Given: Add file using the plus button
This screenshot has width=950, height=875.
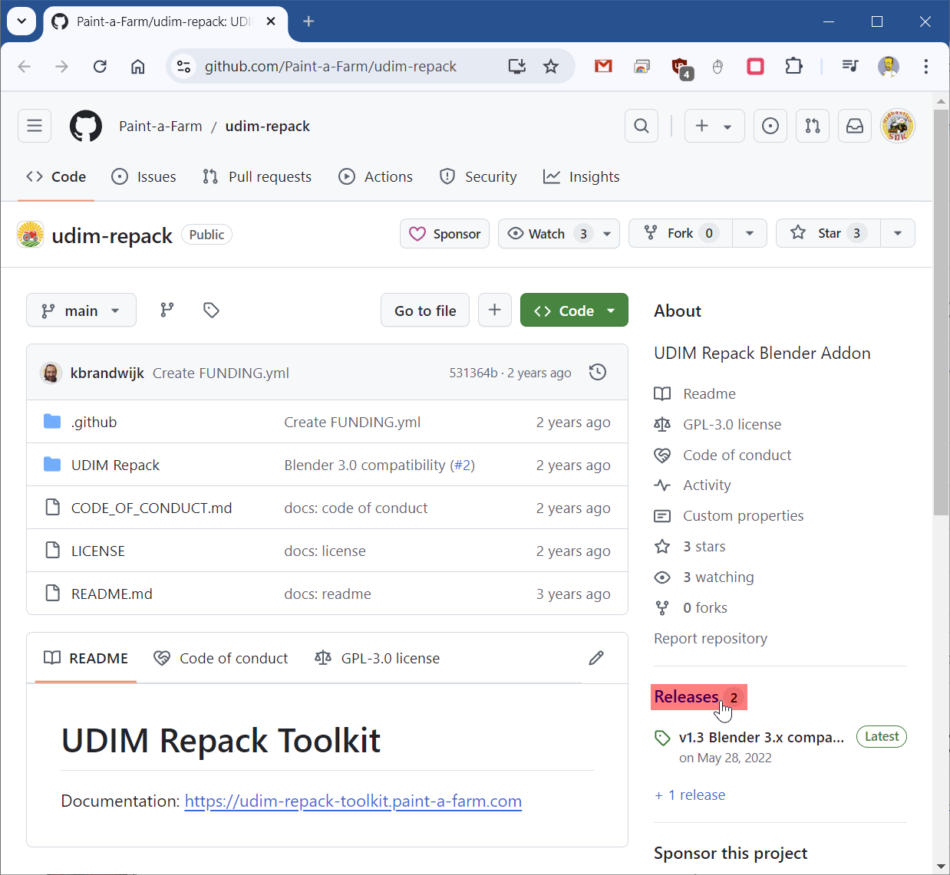Looking at the screenshot, I should click(495, 310).
